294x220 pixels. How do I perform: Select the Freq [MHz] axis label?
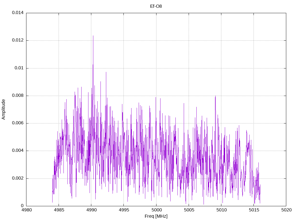[x=156, y=216]
